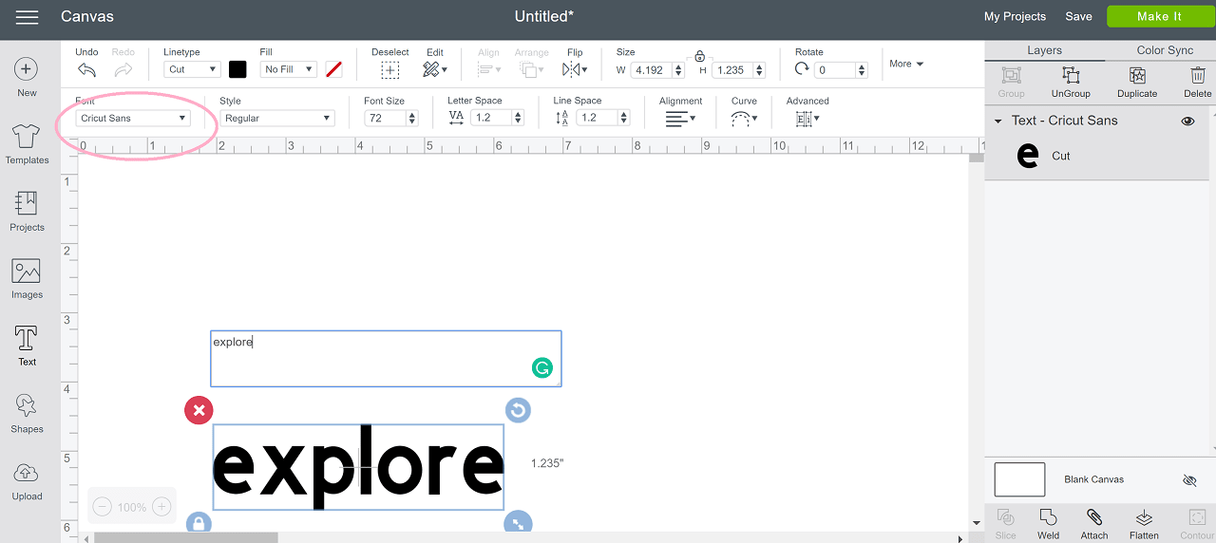The height and width of the screenshot is (543, 1216).
Task: Open the Cricut Sans font dropdown
Action: click(133, 119)
